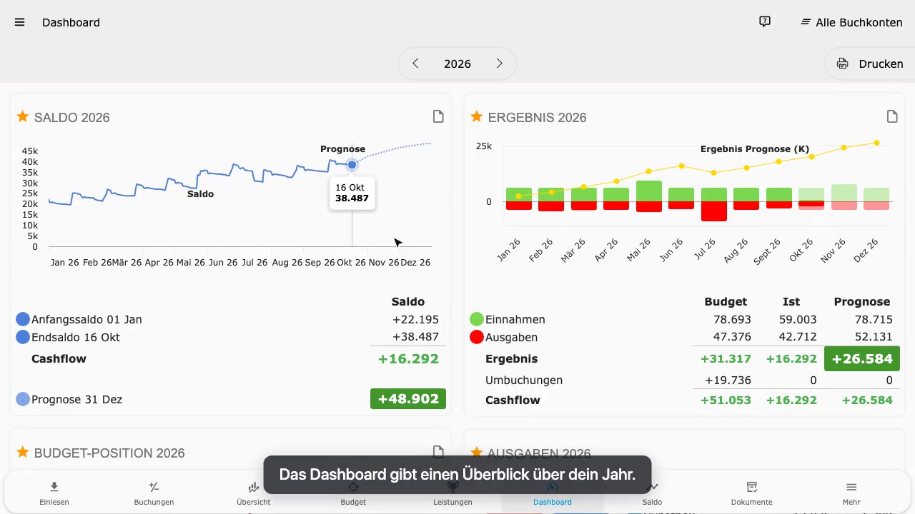Go to next year with right chevron

coord(500,64)
